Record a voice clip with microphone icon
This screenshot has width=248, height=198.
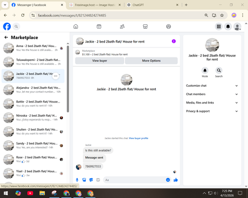pyautogui.click(x=77, y=180)
